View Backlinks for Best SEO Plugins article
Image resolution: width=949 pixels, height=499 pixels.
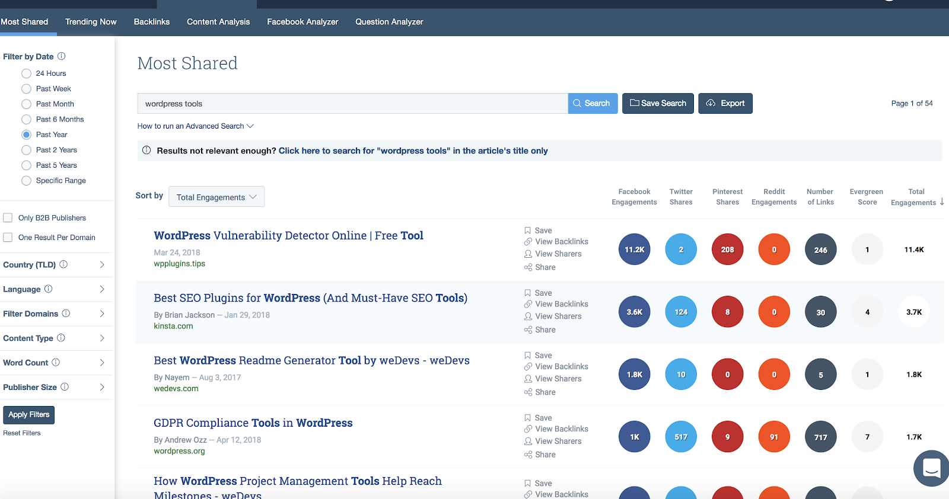(556, 304)
